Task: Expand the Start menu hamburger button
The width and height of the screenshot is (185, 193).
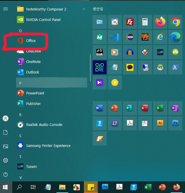Action: 6,9
